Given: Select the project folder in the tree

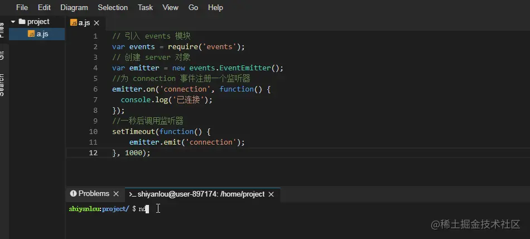Looking at the screenshot, I should pos(38,22).
